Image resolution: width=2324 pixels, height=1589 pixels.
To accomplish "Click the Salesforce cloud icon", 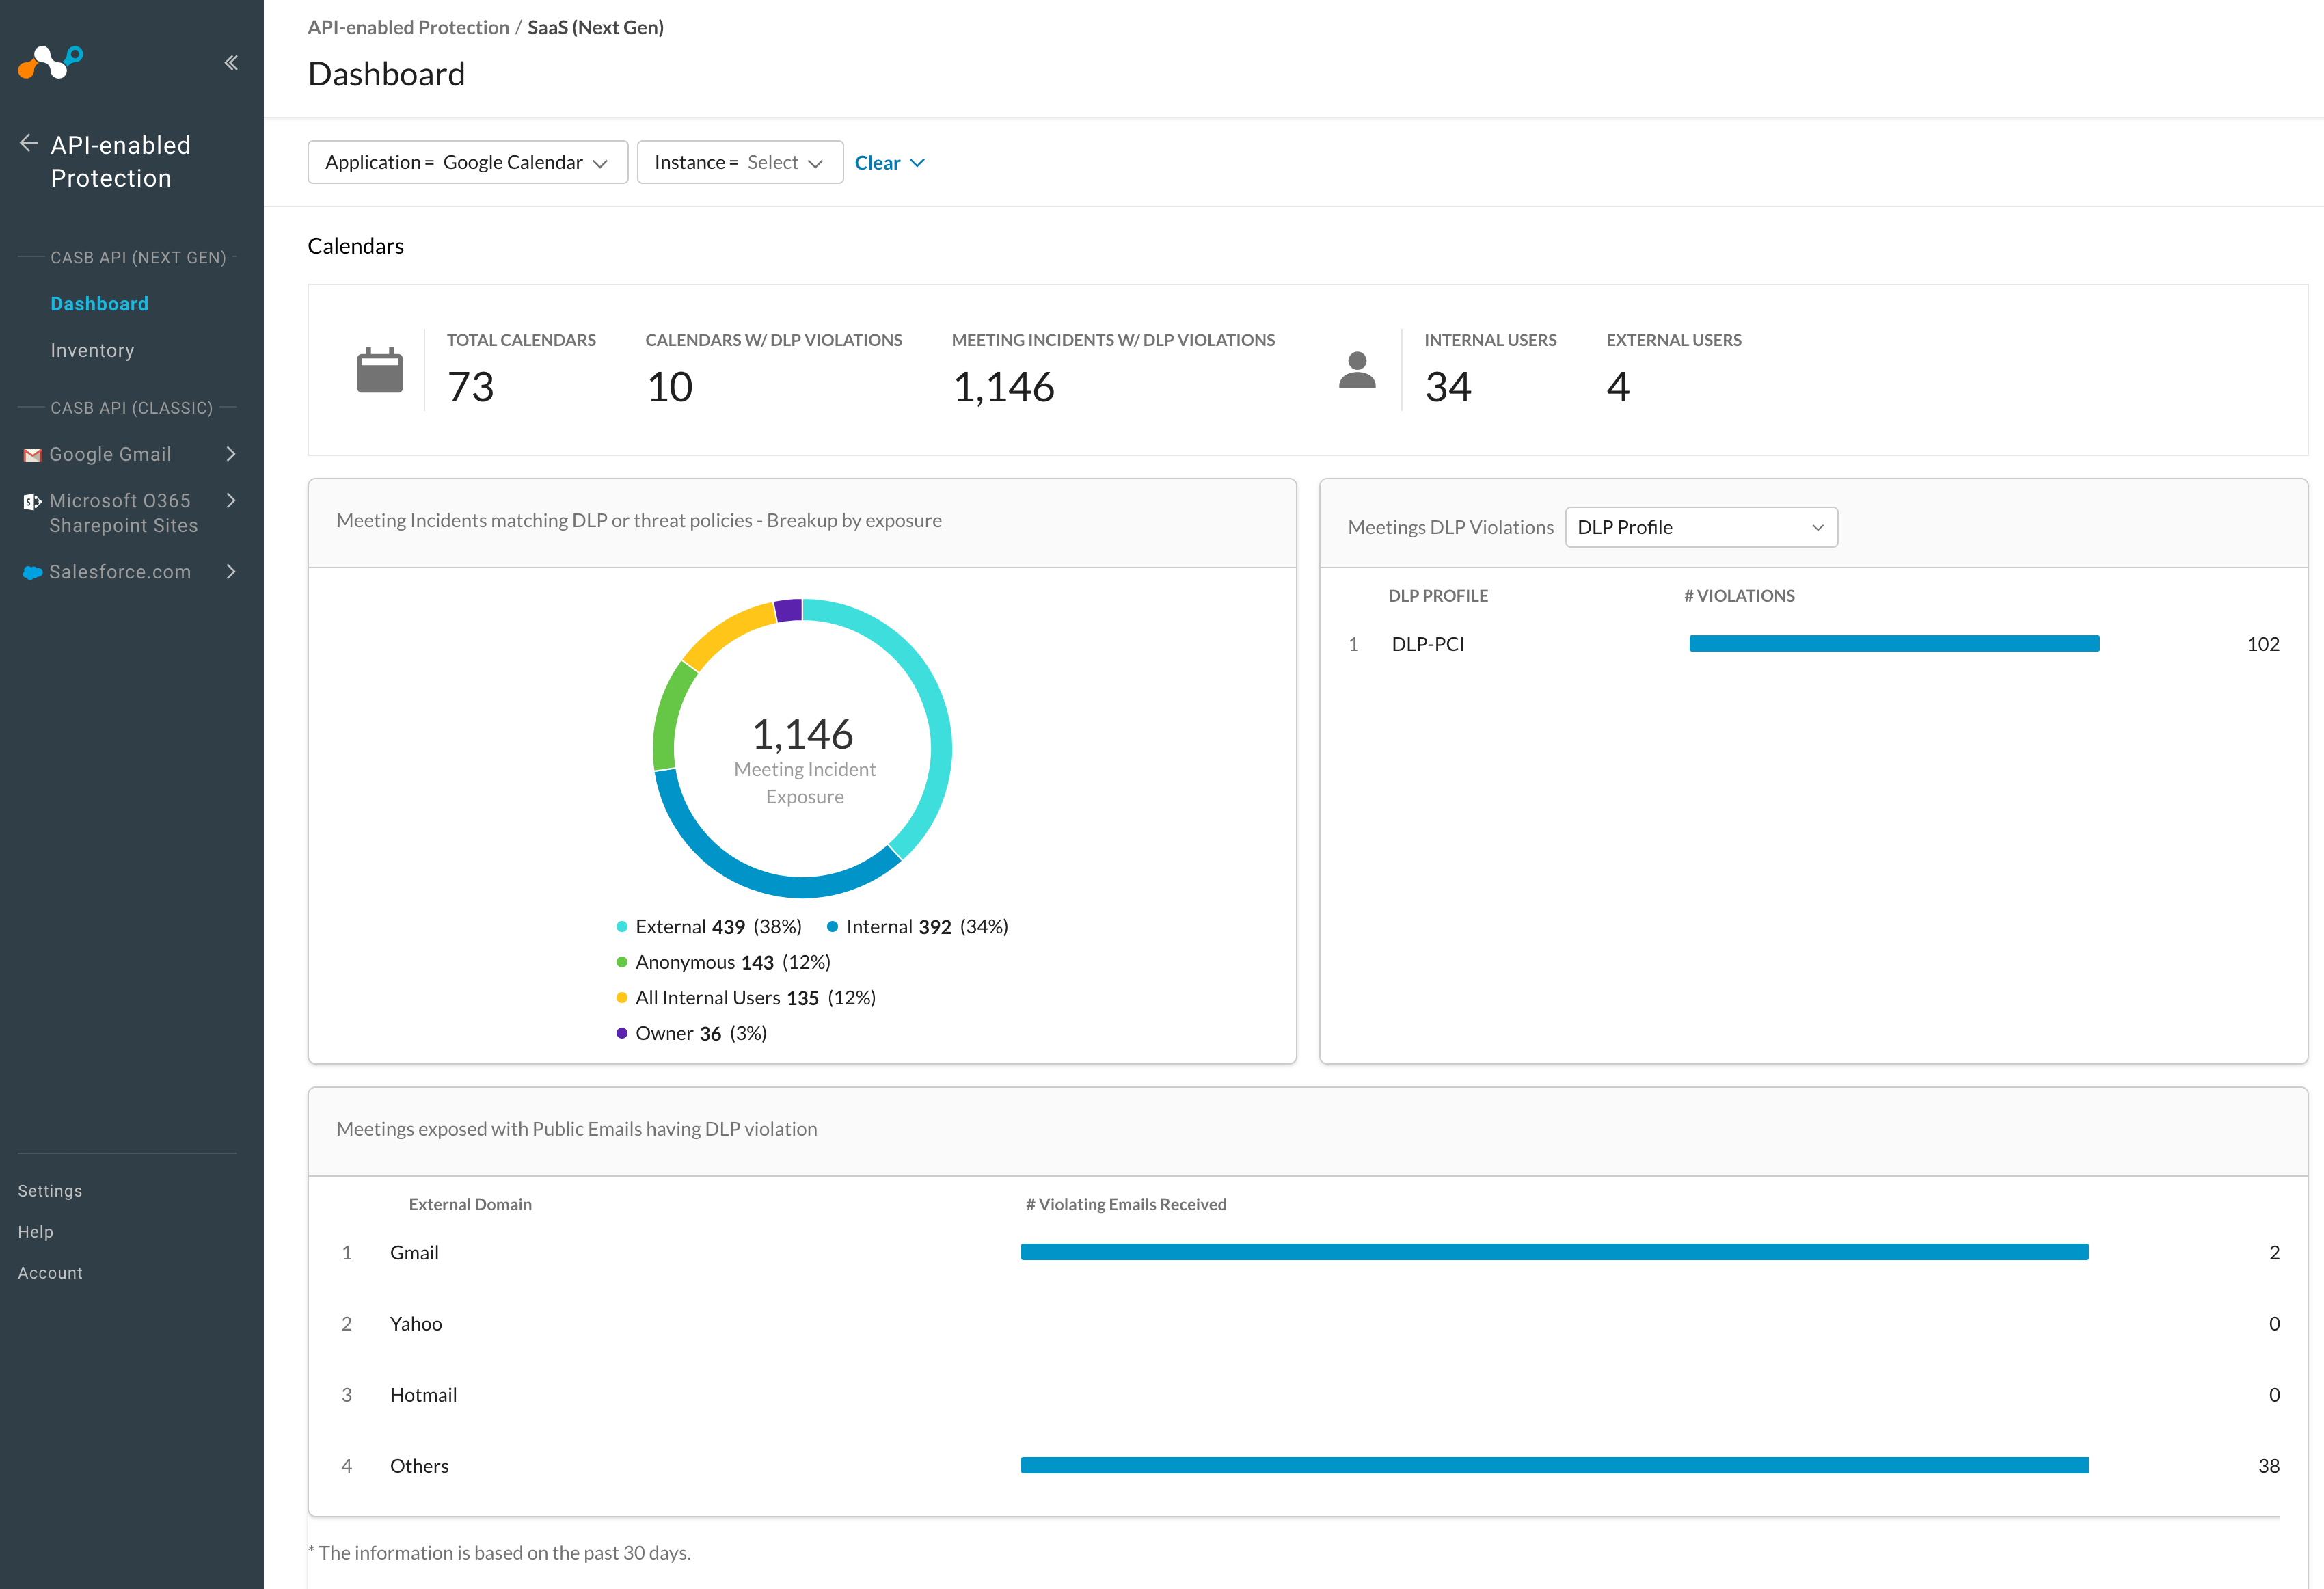I will pyautogui.click(x=31, y=572).
